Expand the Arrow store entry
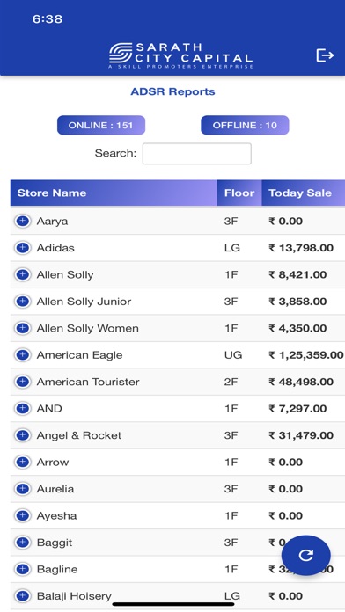 (23, 463)
